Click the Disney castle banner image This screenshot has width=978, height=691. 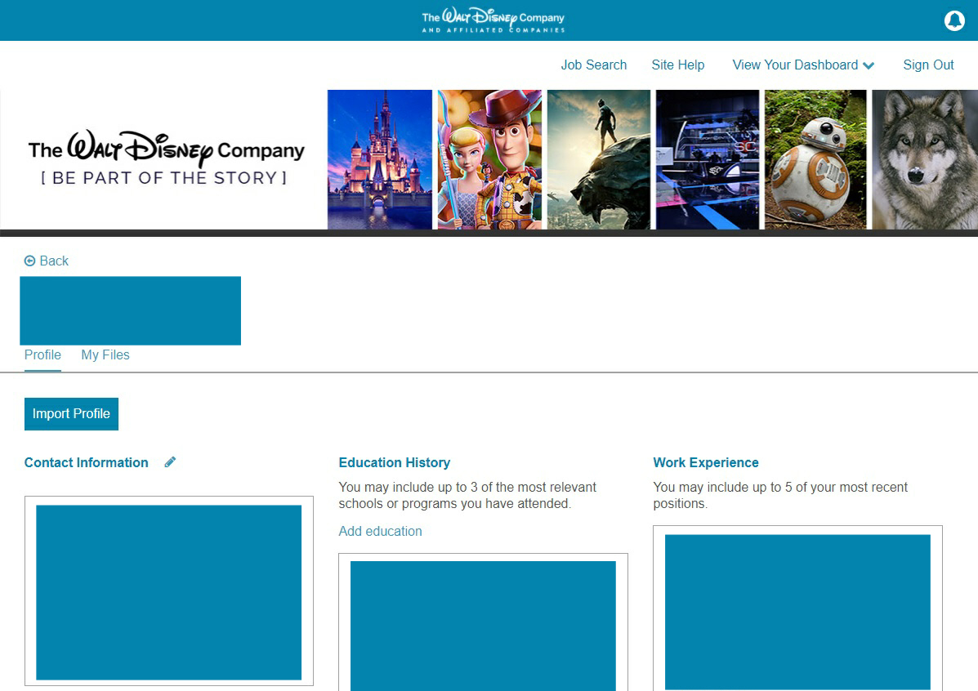click(379, 158)
